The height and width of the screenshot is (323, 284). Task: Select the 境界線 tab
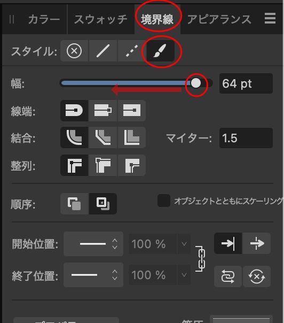point(157,20)
